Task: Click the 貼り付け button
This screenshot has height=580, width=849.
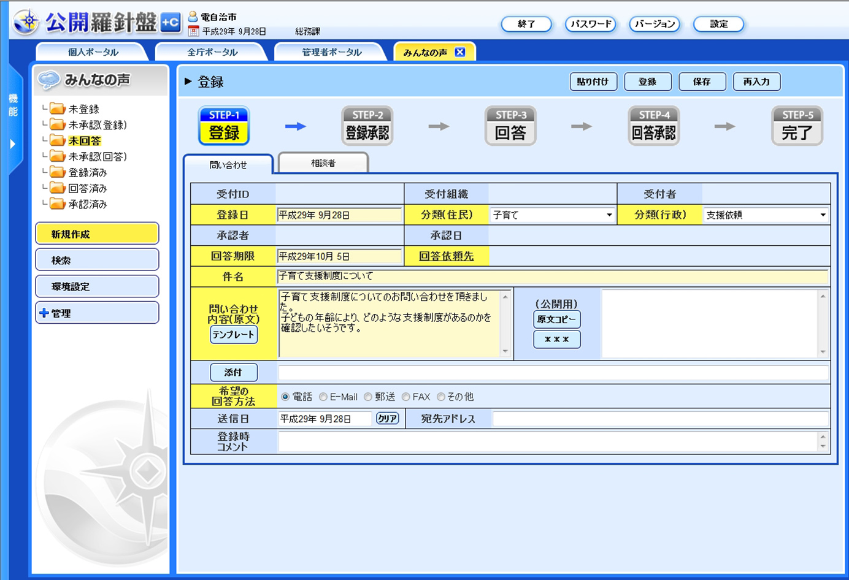Action: point(593,82)
